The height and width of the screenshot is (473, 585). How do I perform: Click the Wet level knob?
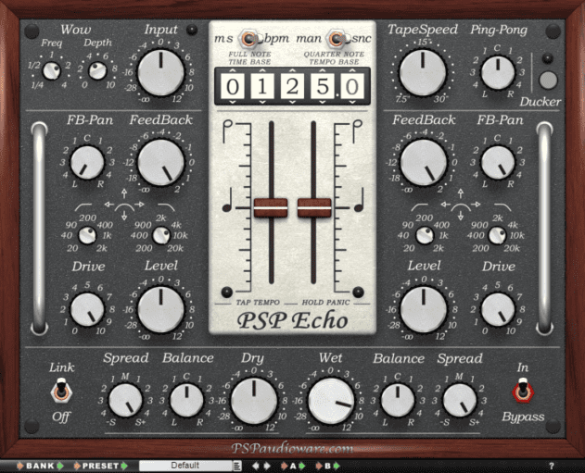331,401
